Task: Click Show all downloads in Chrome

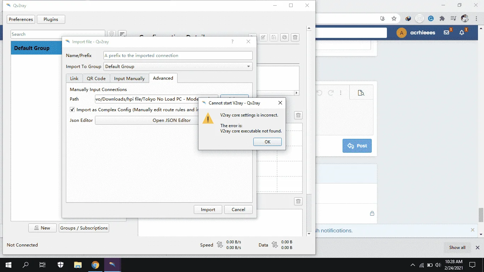Action: coord(457,248)
